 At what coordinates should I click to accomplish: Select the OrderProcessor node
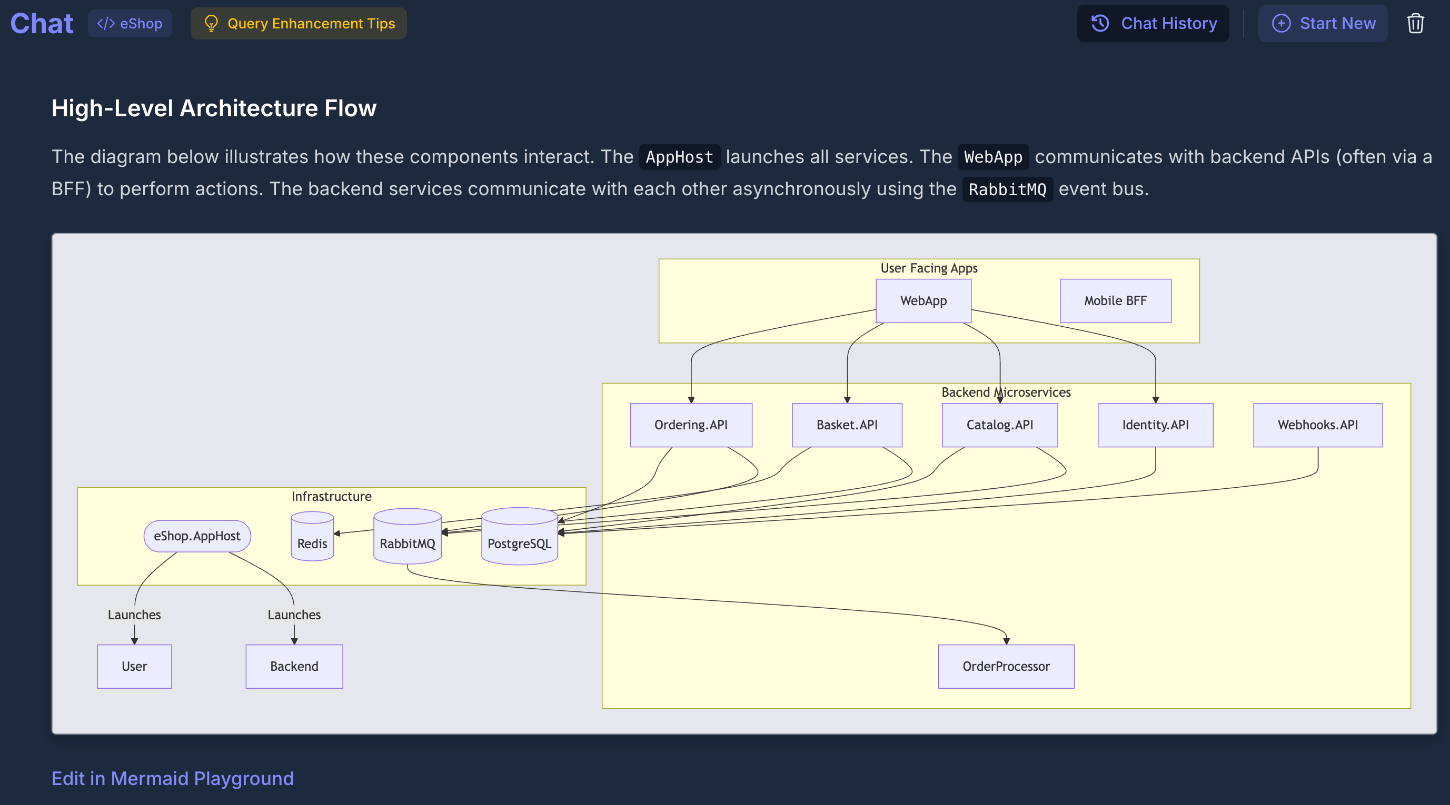1006,667
